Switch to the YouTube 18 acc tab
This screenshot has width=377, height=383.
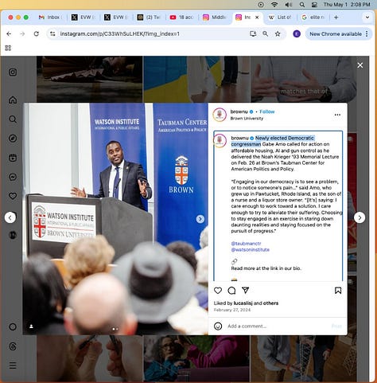point(182,18)
